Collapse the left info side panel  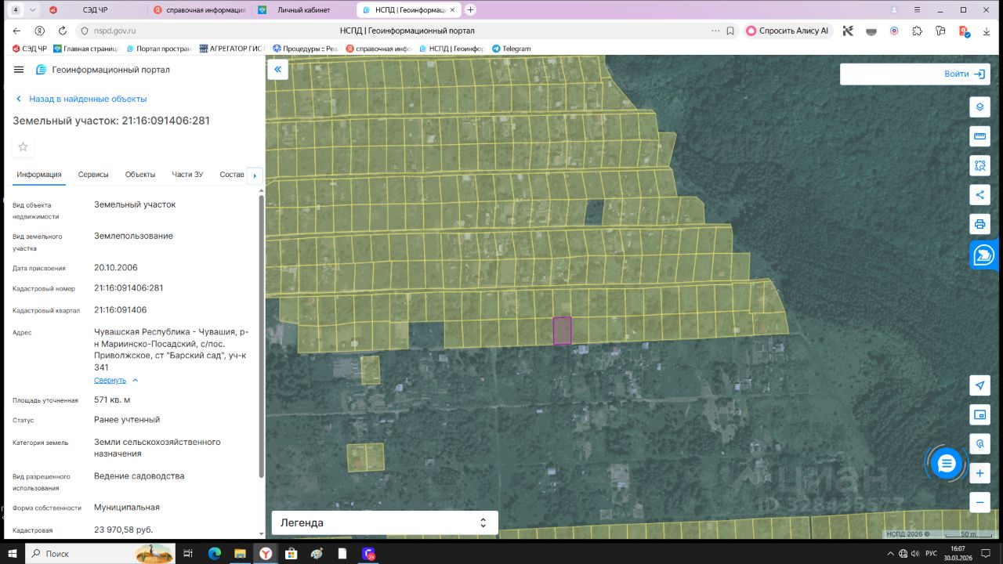click(277, 70)
